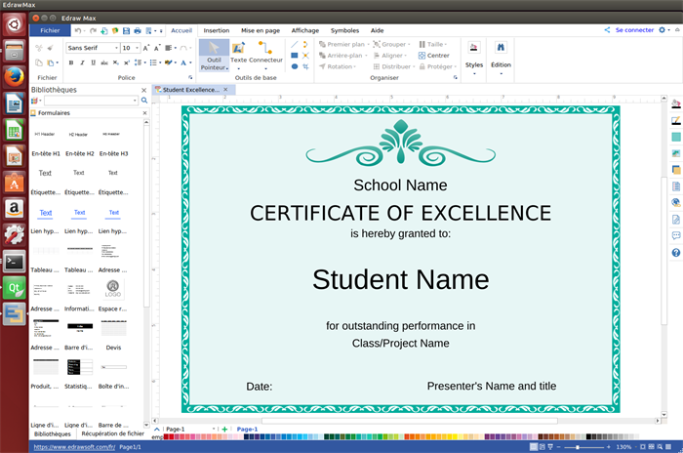Click the help question mark icon

click(676, 253)
